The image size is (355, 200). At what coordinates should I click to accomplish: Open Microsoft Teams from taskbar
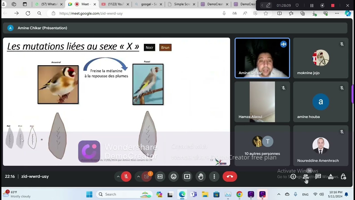click(x=194, y=194)
